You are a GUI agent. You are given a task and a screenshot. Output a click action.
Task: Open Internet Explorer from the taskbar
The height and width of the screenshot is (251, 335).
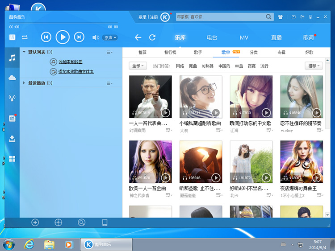pos(29,244)
